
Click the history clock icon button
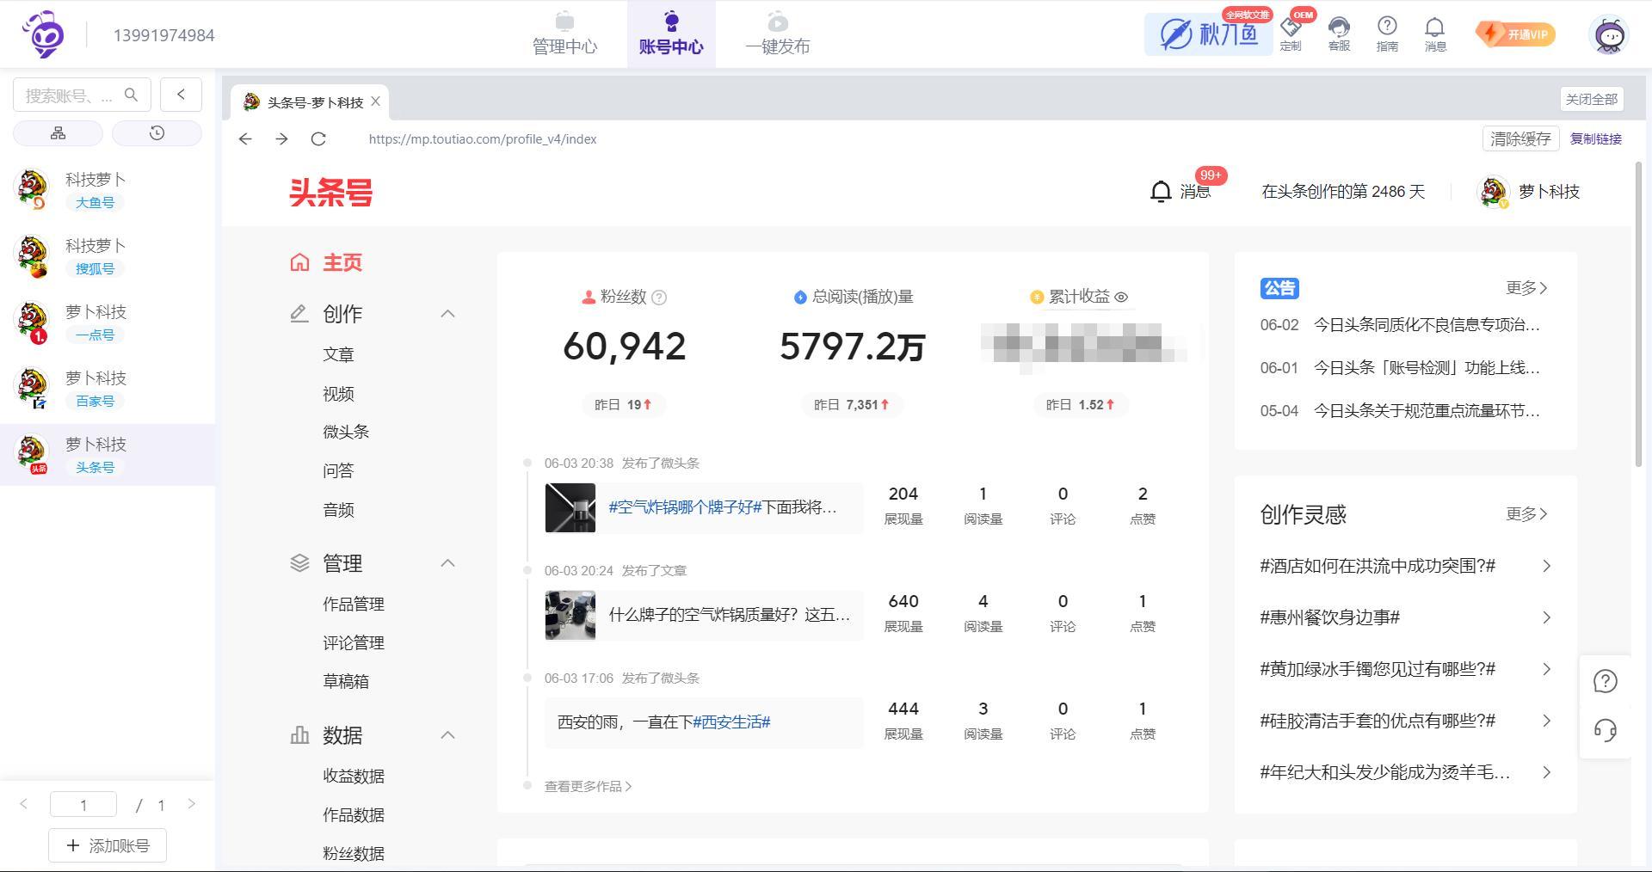tap(157, 133)
